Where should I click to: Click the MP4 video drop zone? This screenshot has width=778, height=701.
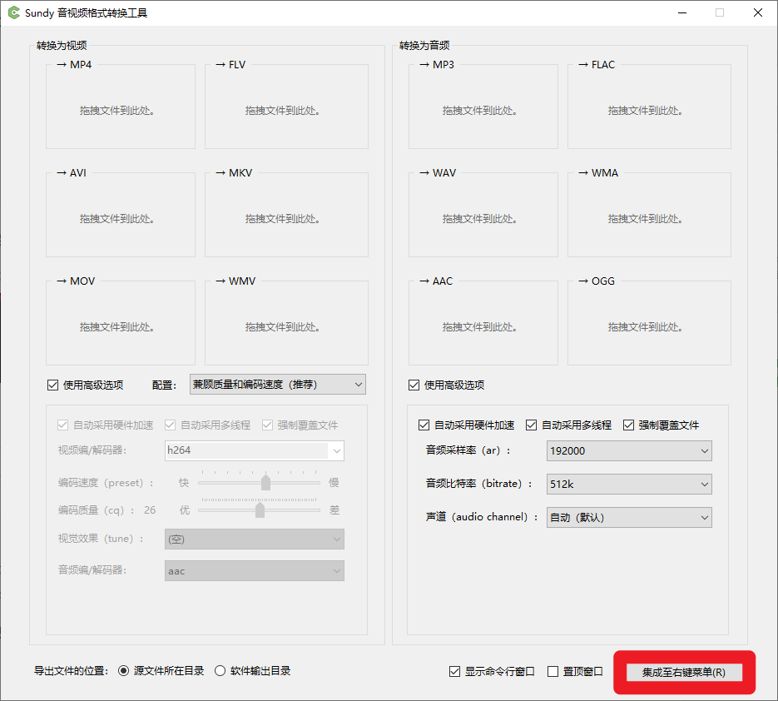[x=120, y=106]
